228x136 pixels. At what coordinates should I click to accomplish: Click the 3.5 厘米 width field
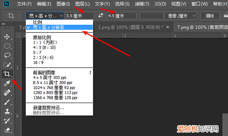80,16
